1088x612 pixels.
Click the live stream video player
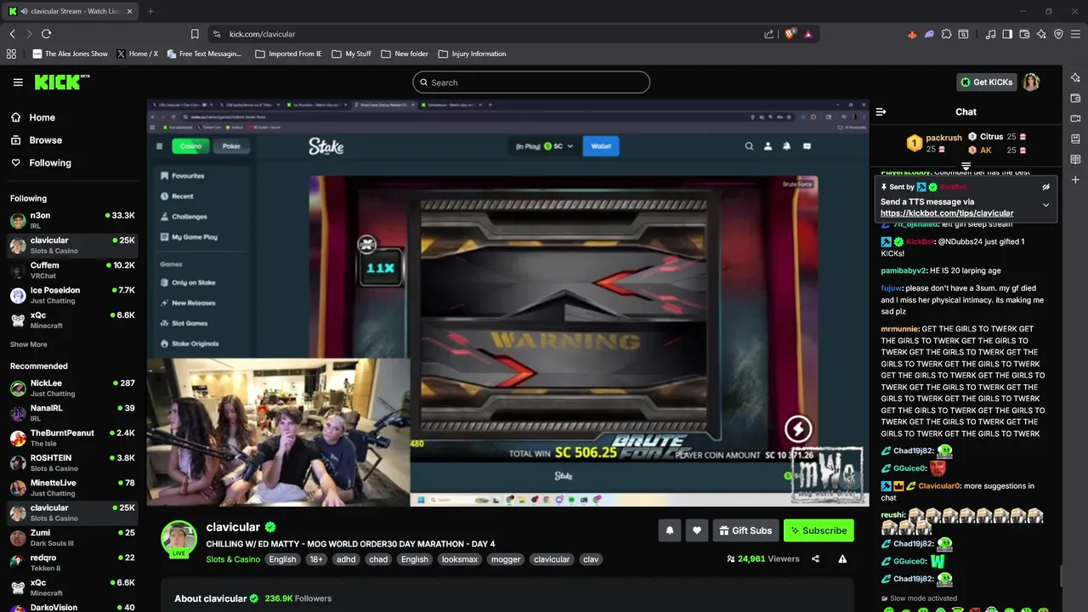coord(507,303)
